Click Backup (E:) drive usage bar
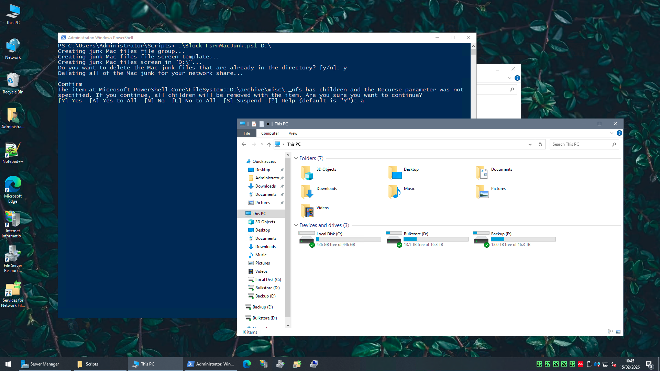This screenshot has width=660, height=371. tap(523, 239)
